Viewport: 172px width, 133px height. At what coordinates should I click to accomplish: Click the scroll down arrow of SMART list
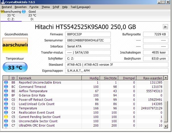[166, 126]
